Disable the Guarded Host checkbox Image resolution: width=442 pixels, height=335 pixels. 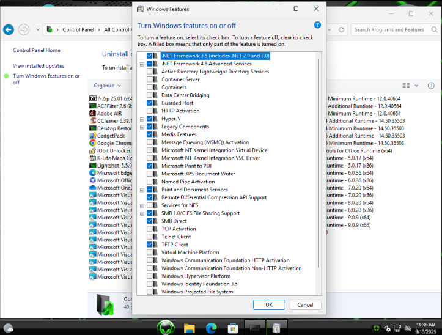click(149, 103)
